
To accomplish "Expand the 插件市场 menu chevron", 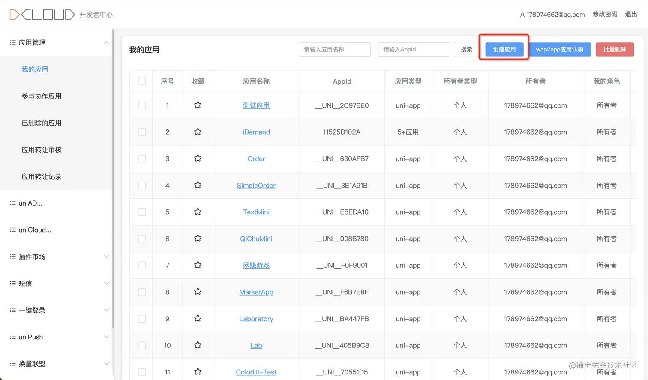I will [106, 257].
